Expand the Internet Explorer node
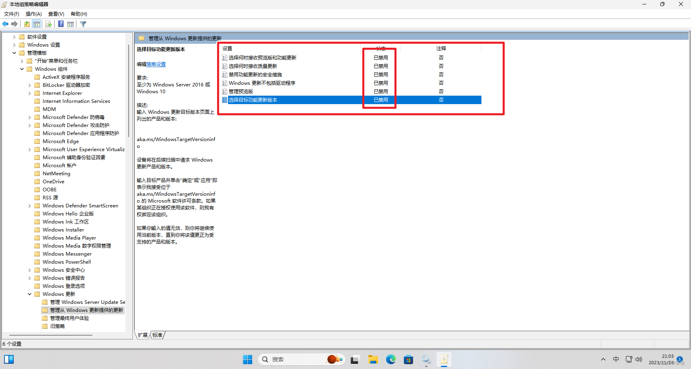This screenshot has height=369, width=691. (x=29, y=93)
